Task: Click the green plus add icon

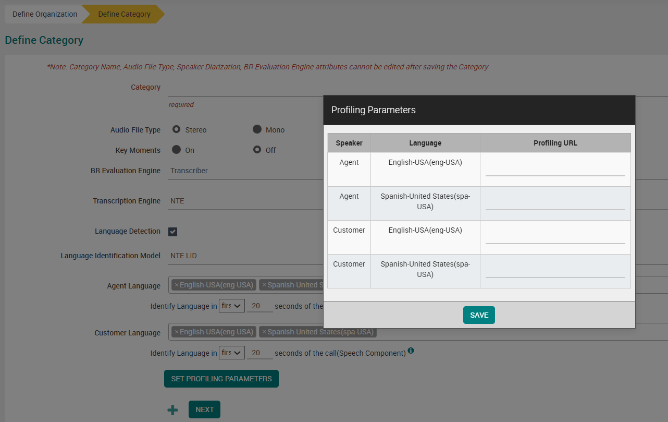Action: pos(172,410)
